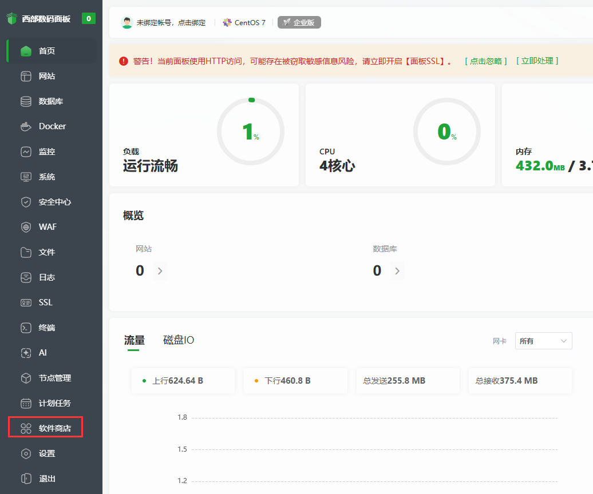Click 未绑定帐号，点击绑定 account link
Viewport: 593px width, 494px height.
[171, 23]
